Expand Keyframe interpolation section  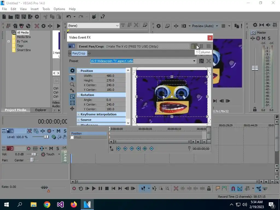tap(78, 115)
